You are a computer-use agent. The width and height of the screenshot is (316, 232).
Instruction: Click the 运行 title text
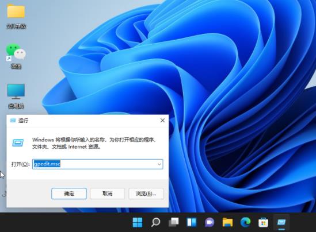pos(23,121)
